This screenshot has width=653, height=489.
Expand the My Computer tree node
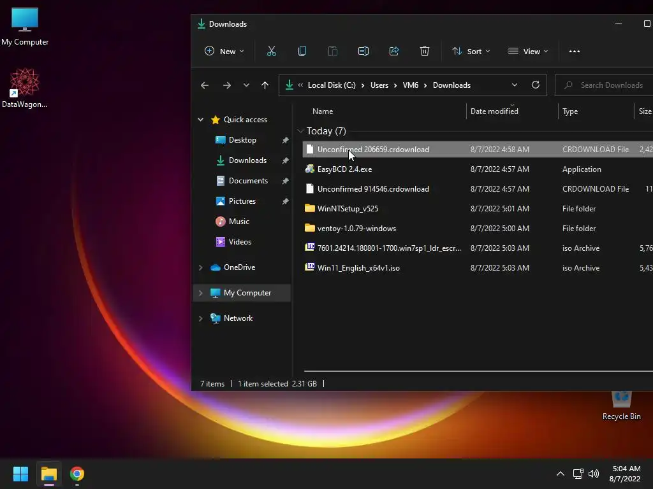pyautogui.click(x=200, y=293)
